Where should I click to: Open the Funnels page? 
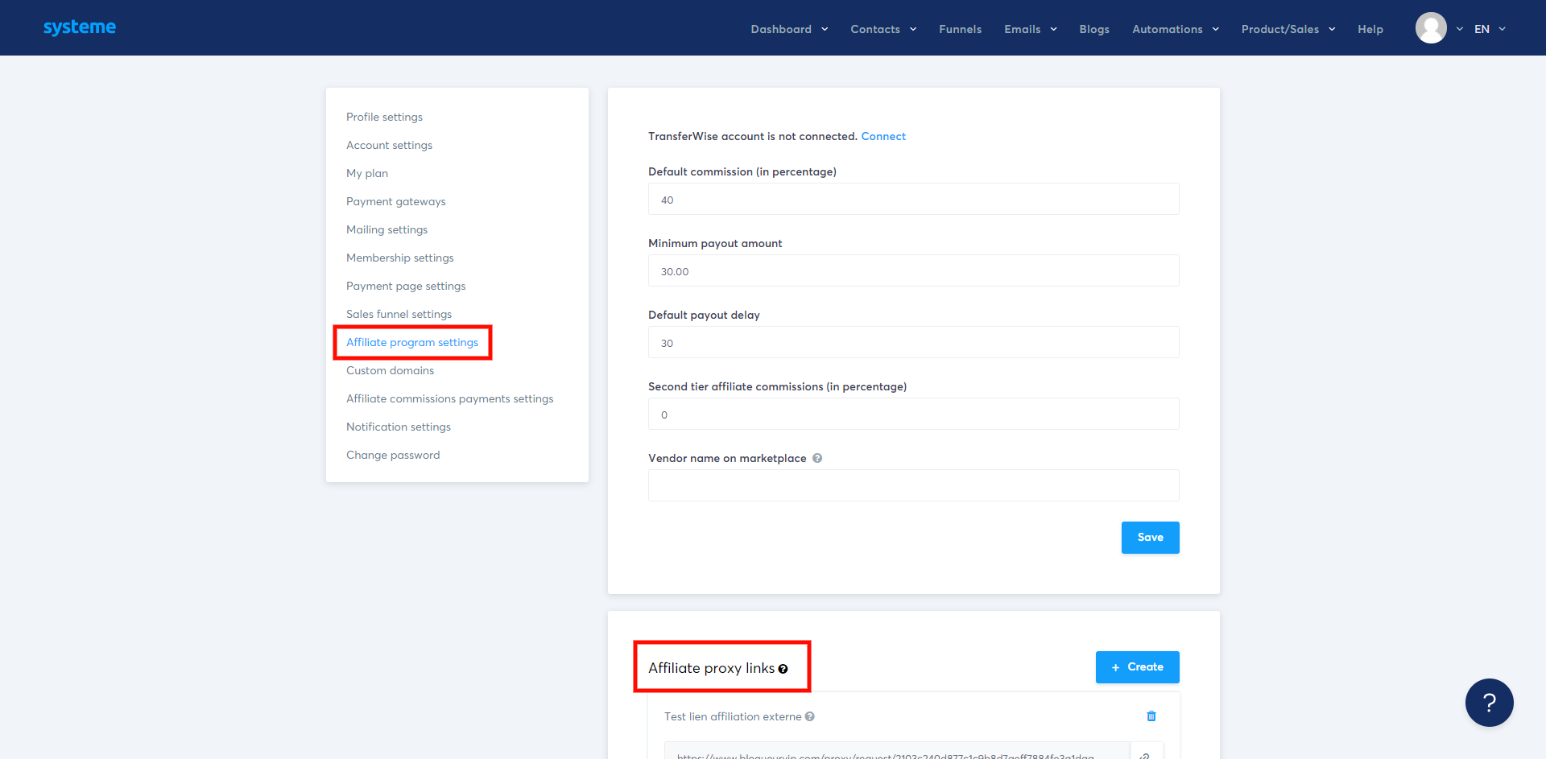pyautogui.click(x=960, y=29)
